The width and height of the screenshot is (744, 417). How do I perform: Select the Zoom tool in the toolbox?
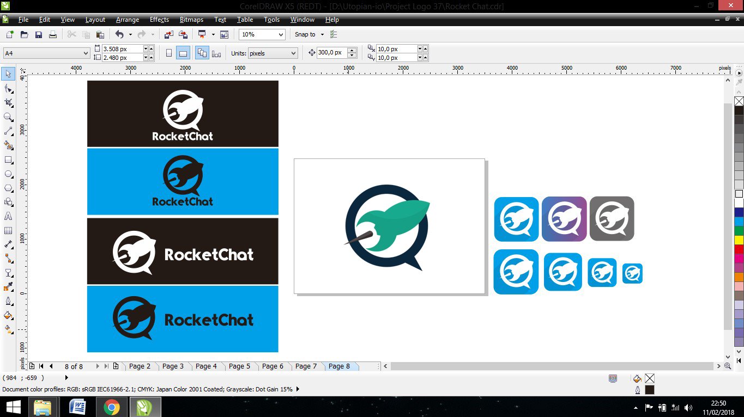[x=8, y=116]
